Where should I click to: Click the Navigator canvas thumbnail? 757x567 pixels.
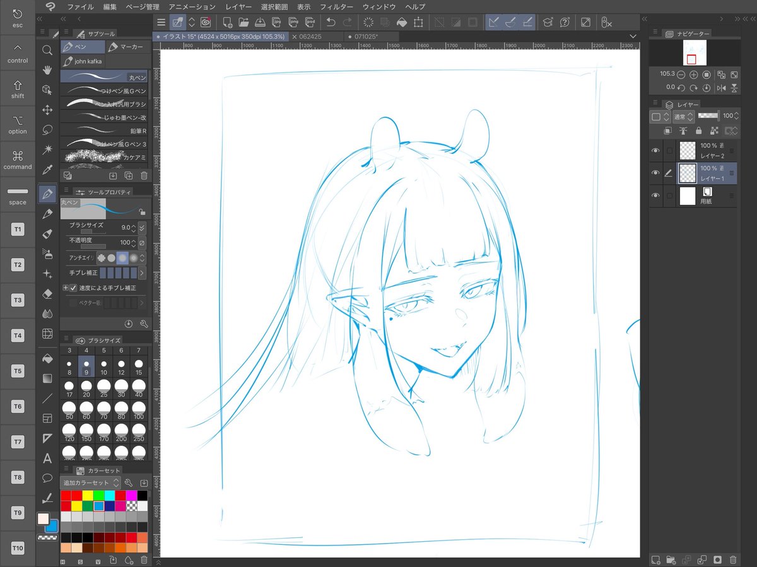tap(694, 52)
